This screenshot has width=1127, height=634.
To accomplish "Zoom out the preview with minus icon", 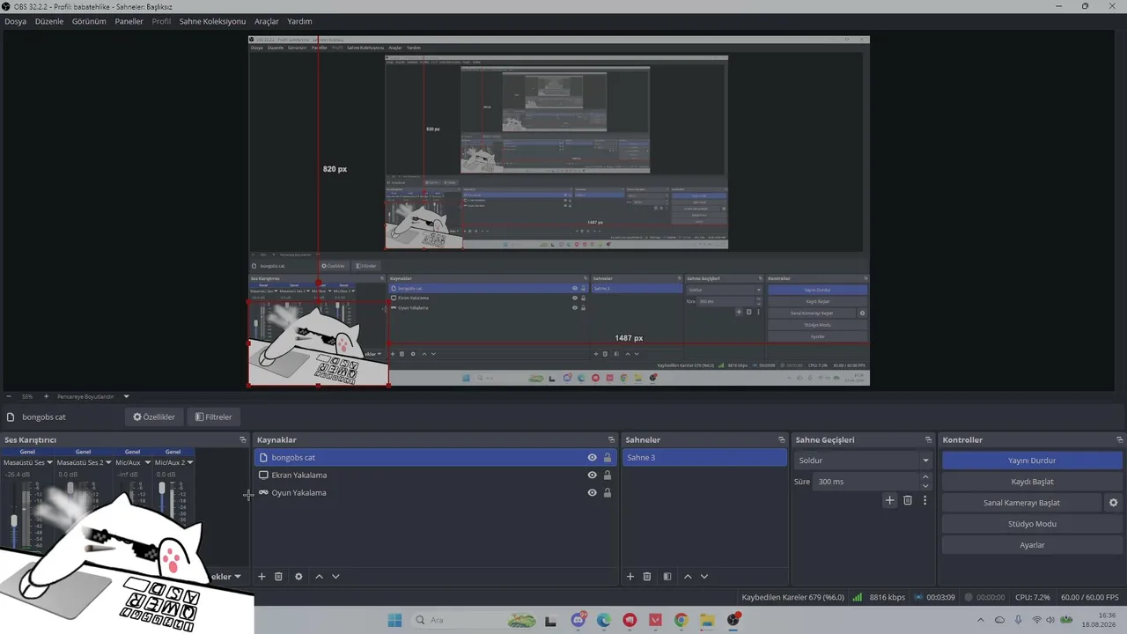I will [8, 396].
